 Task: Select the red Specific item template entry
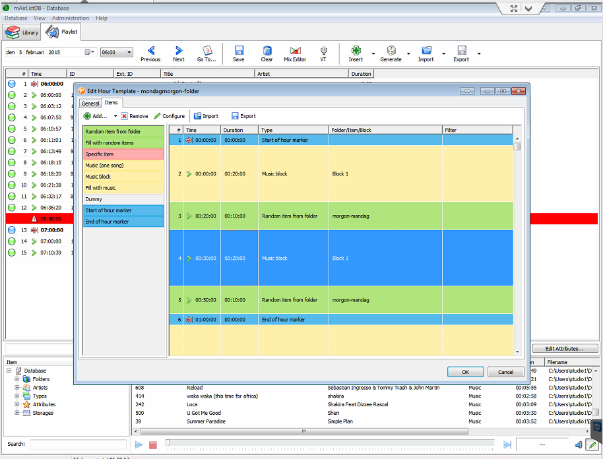point(123,154)
